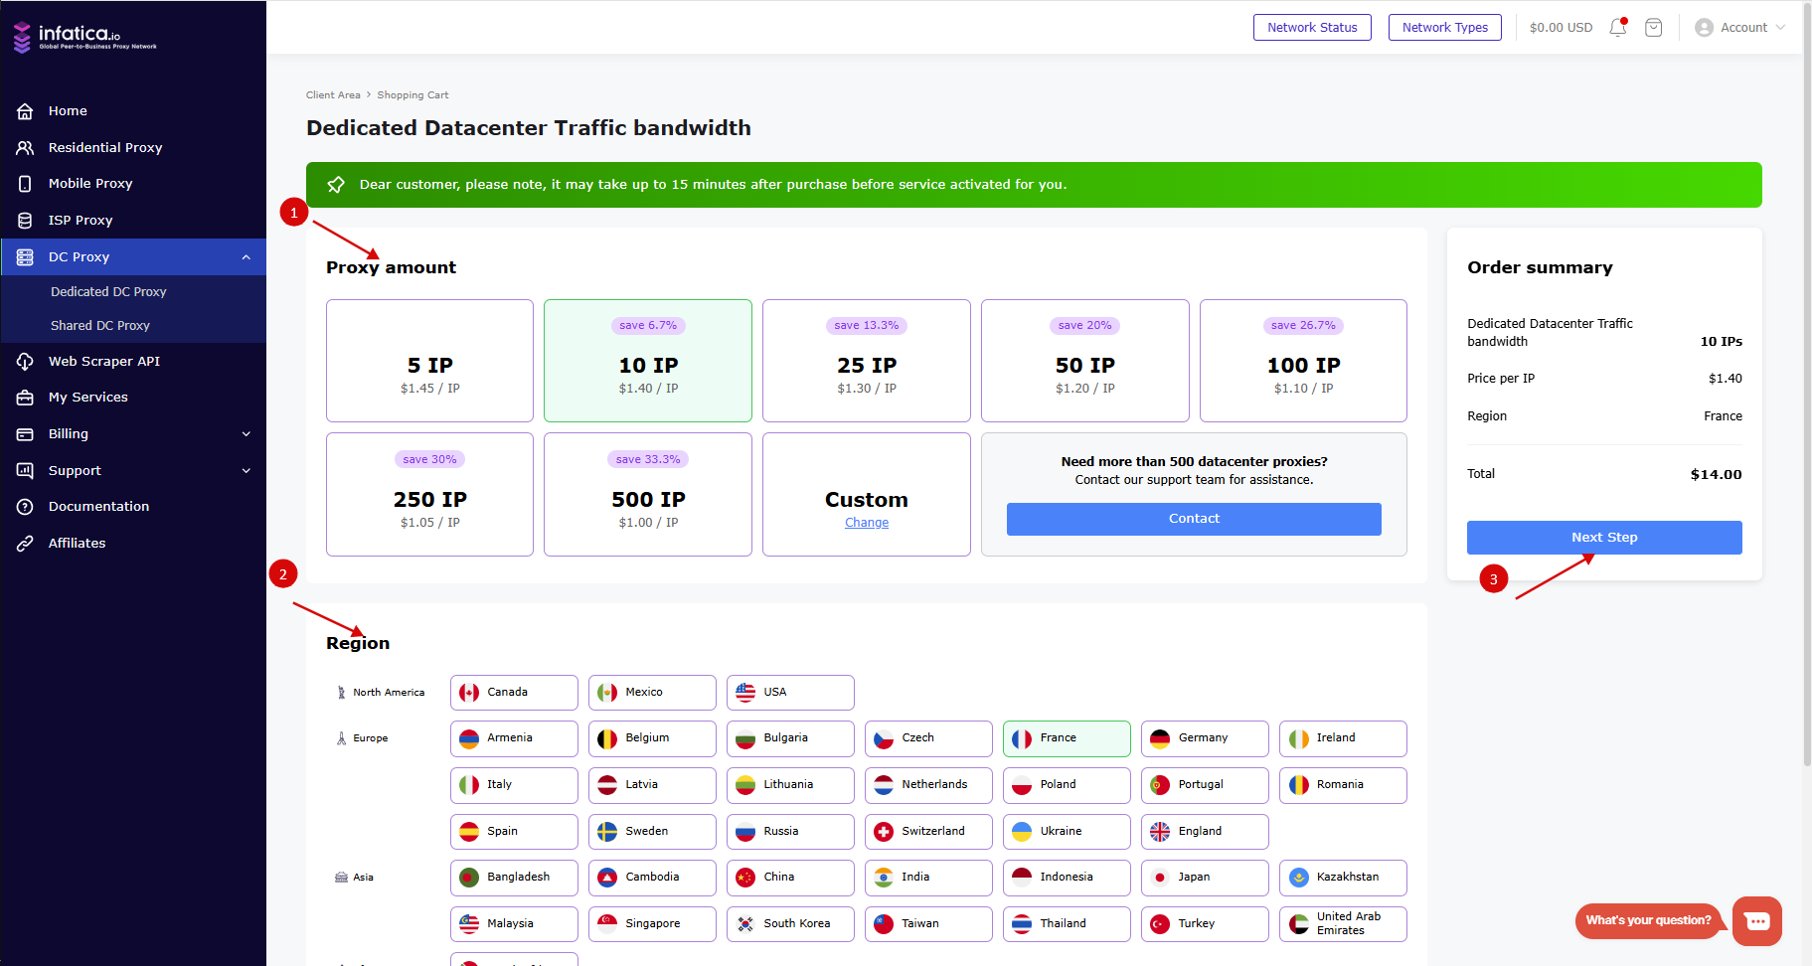1812x966 pixels.
Task: Choose France as the region
Action: point(1067,738)
